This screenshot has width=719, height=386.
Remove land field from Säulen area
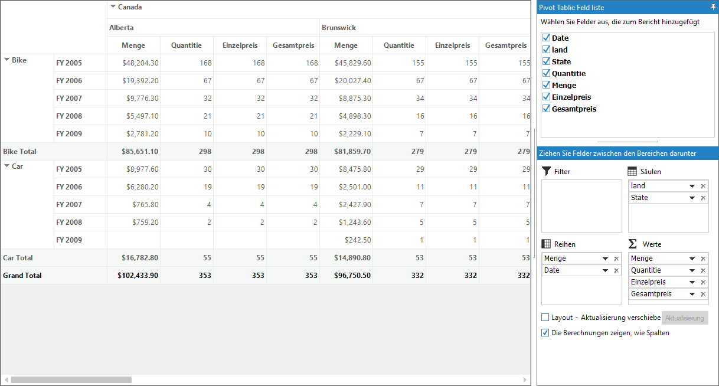[x=702, y=186]
